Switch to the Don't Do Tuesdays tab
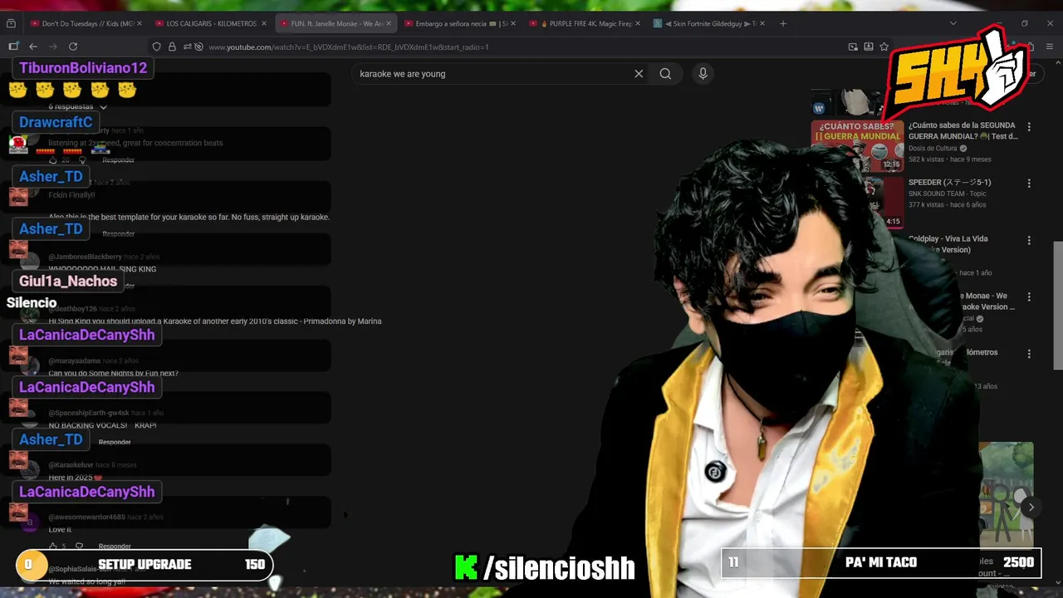The image size is (1063, 598). [86, 23]
